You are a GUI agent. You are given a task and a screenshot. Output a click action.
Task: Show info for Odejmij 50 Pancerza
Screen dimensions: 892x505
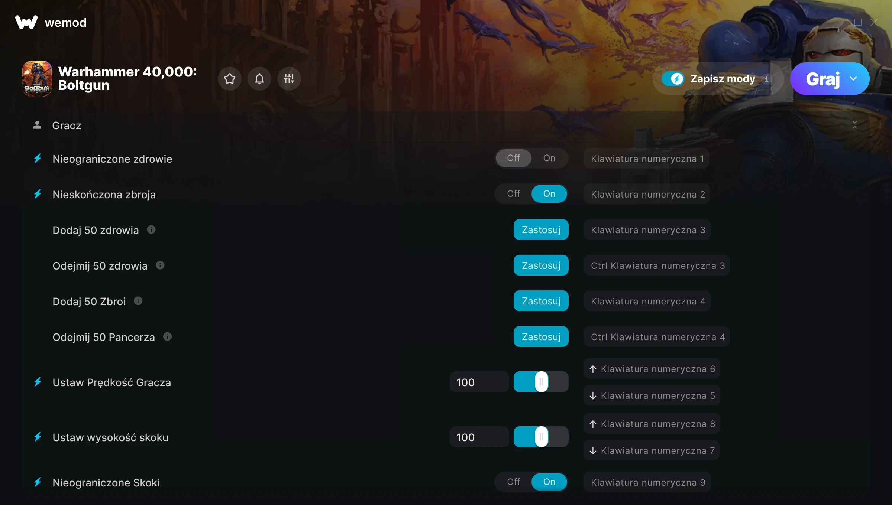point(168,336)
